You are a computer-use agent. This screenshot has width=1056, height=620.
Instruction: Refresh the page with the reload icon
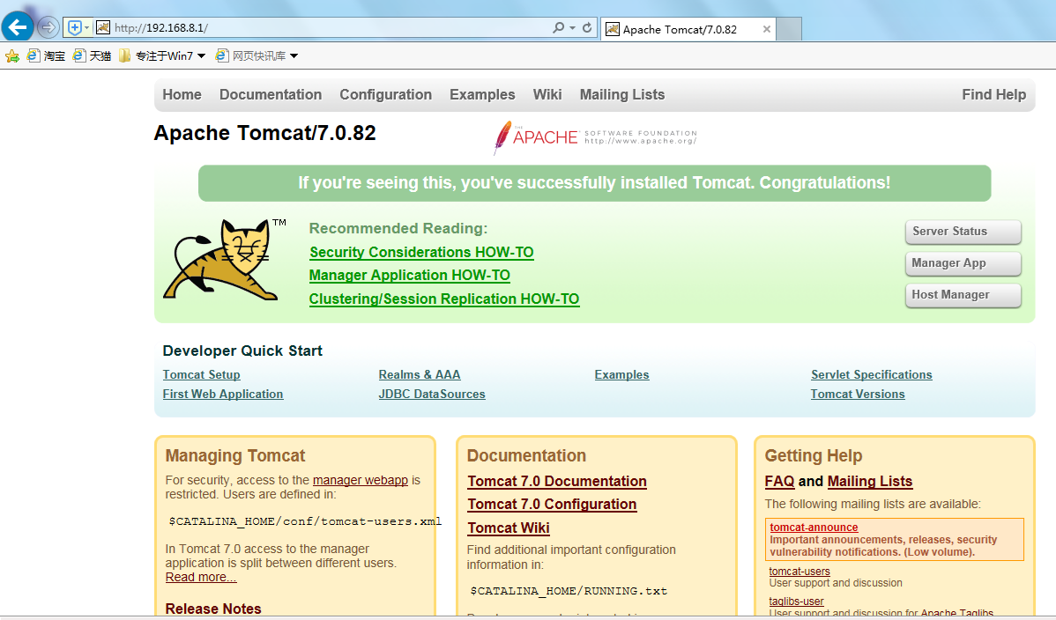click(587, 27)
